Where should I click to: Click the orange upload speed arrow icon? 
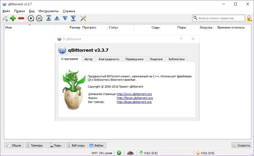point(198,153)
